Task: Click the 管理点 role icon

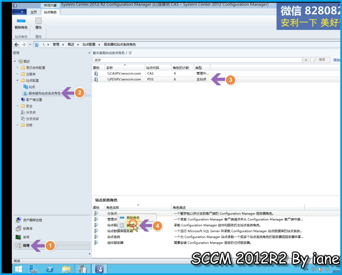Action: pyautogui.click(x=96, y=219)
